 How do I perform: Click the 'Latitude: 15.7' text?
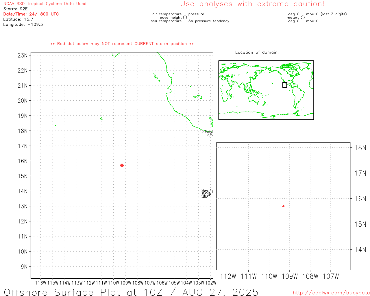pos(18,19)
